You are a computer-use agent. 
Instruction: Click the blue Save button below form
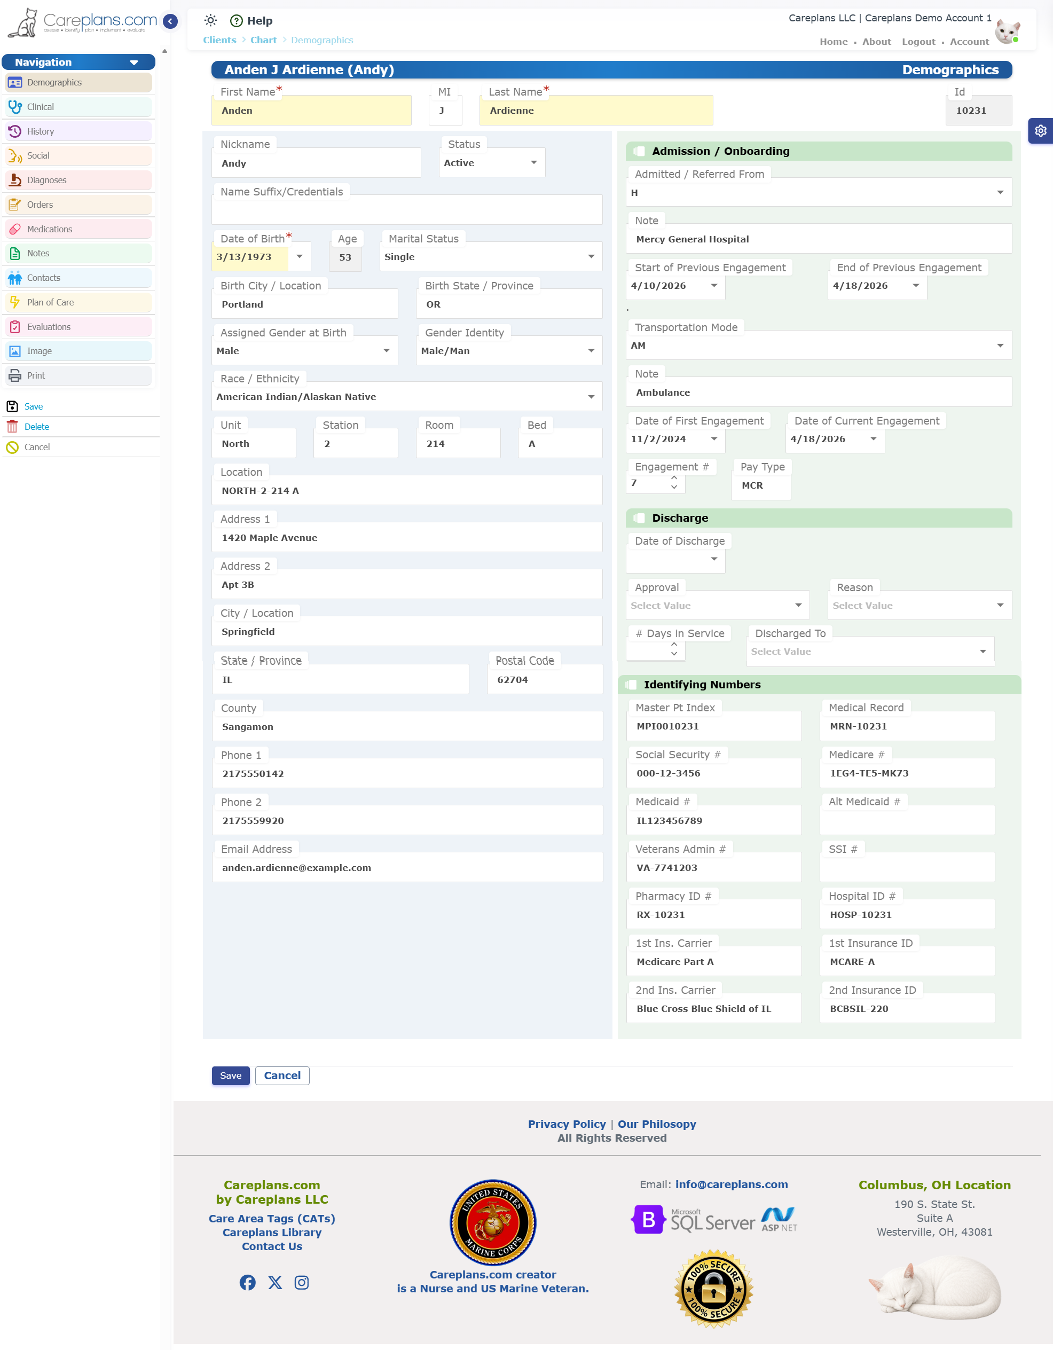pos(231,1076)
